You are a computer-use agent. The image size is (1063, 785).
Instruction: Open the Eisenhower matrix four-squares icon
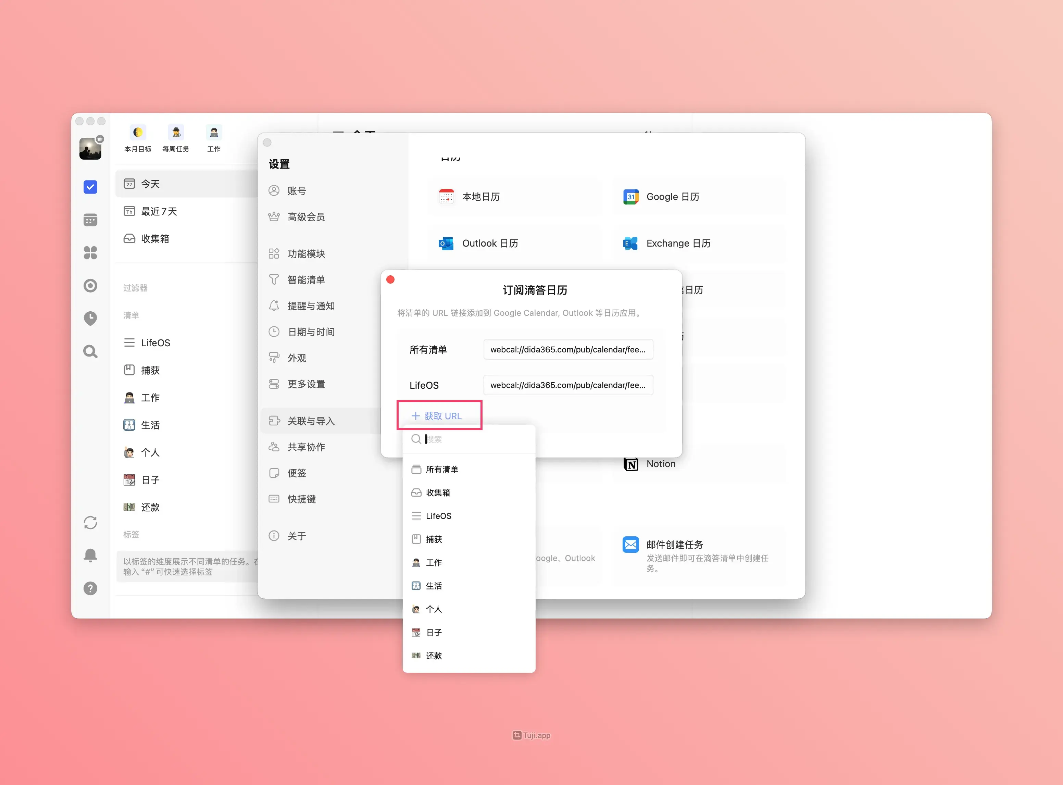pos(90,253)
